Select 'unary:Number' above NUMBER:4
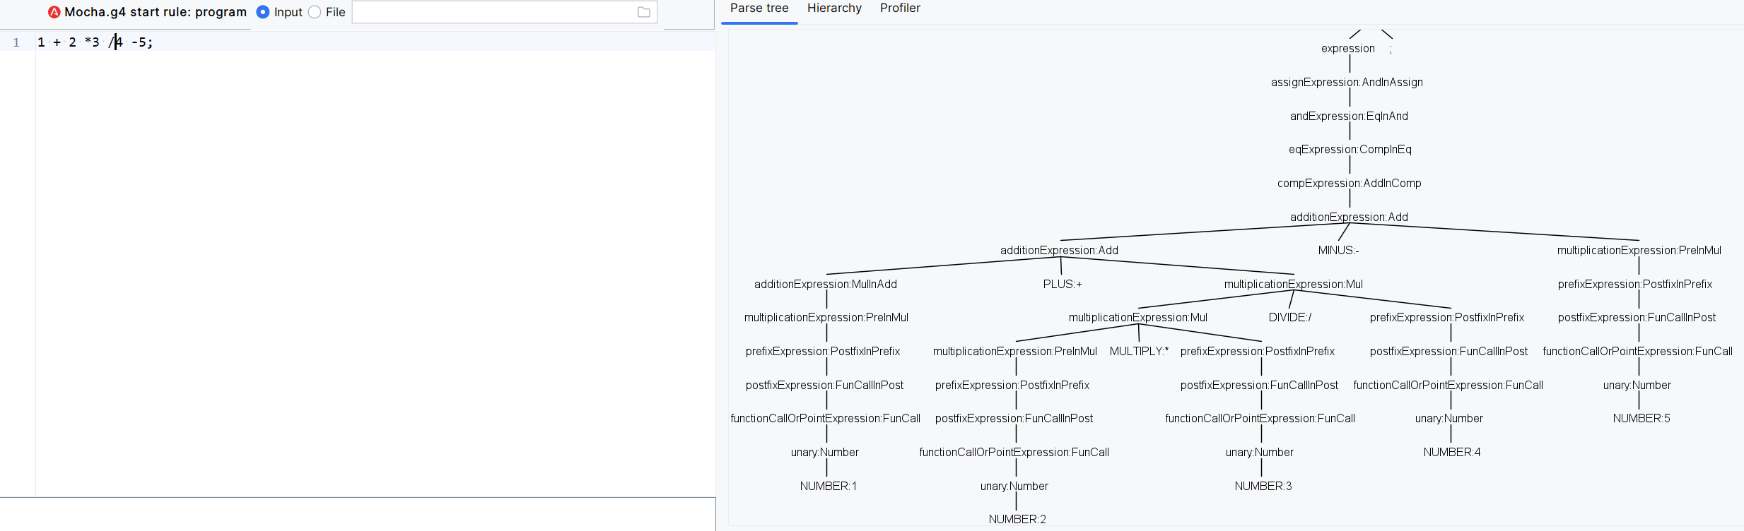Viewport: 1744px width, 531px height. tap(1449, 419)
